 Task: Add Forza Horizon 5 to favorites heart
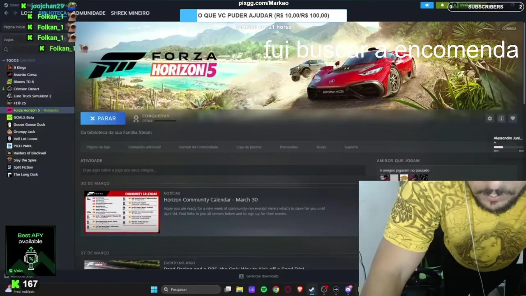513,118
